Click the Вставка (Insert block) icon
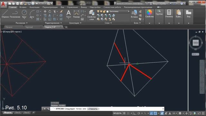 [134, 14]
